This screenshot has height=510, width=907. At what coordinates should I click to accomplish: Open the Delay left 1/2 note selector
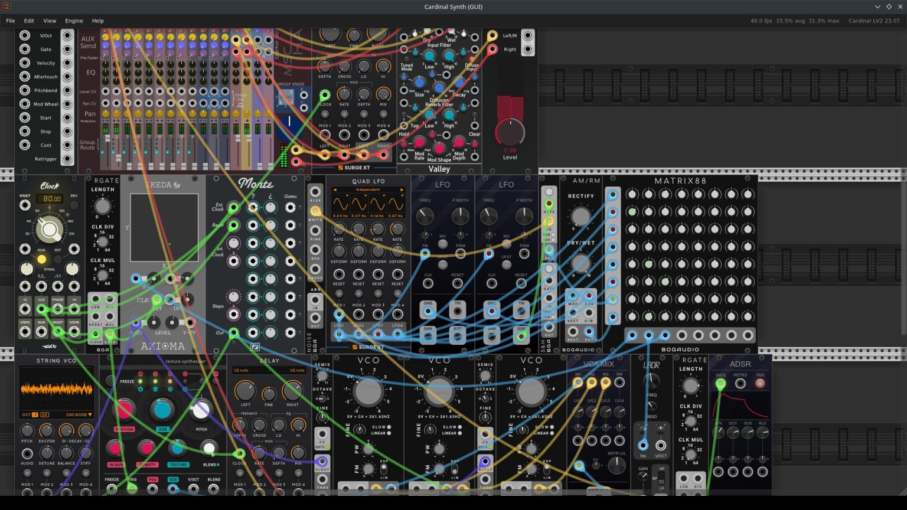pos(241,371)
